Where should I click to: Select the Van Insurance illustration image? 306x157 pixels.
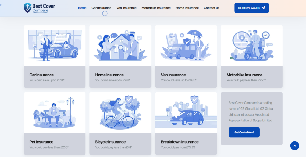[x=186, y=45]
